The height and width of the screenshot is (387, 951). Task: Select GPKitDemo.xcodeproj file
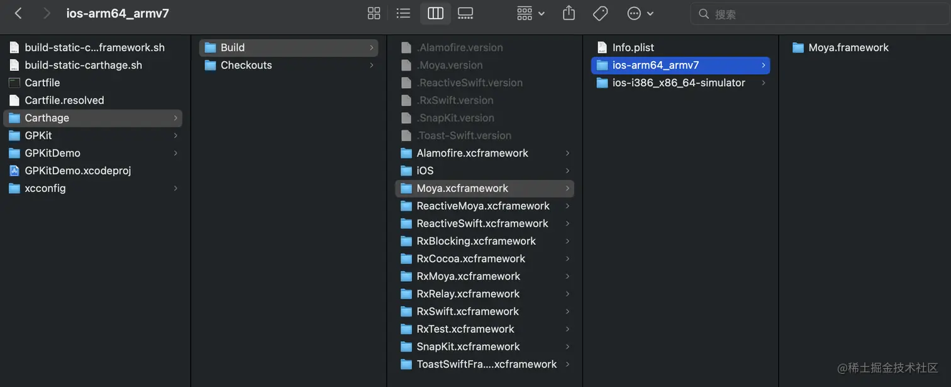92,171
